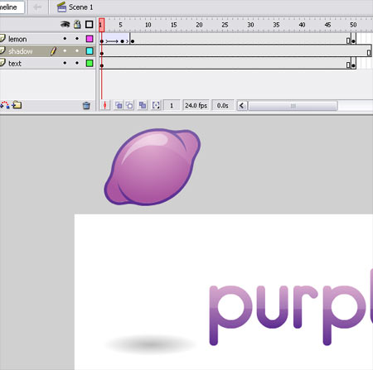Click the motion tween arrow on lemon layer
This screenshot has height=370, width=373.
(112, 41)
